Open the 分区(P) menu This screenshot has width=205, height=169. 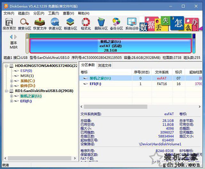[39, 13]
